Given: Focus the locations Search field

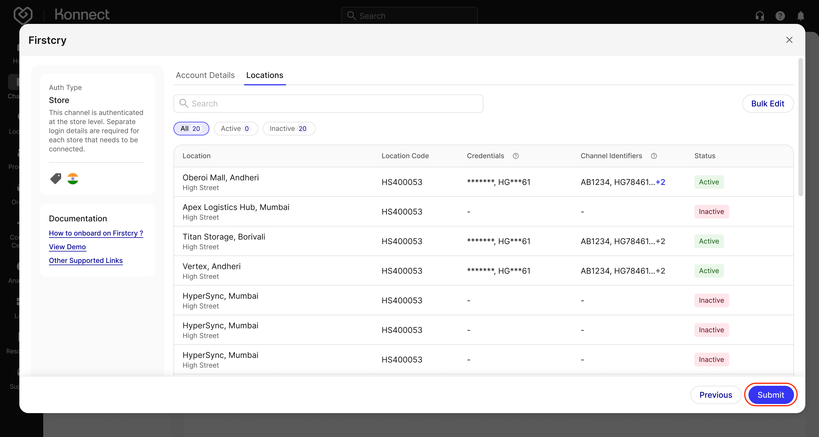Looking at the screenshot, I should [328, 103].
